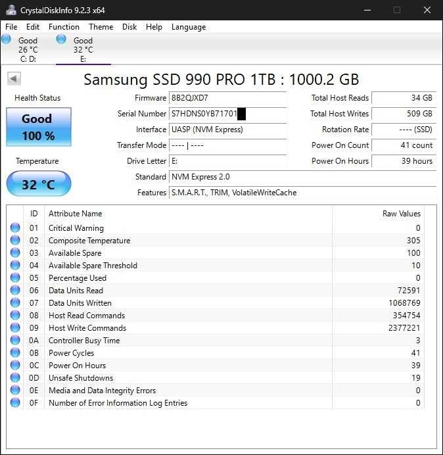Open the Edit menu

(33, 27)
